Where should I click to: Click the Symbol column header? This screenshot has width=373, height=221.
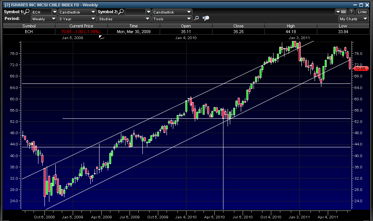[29, 26]
